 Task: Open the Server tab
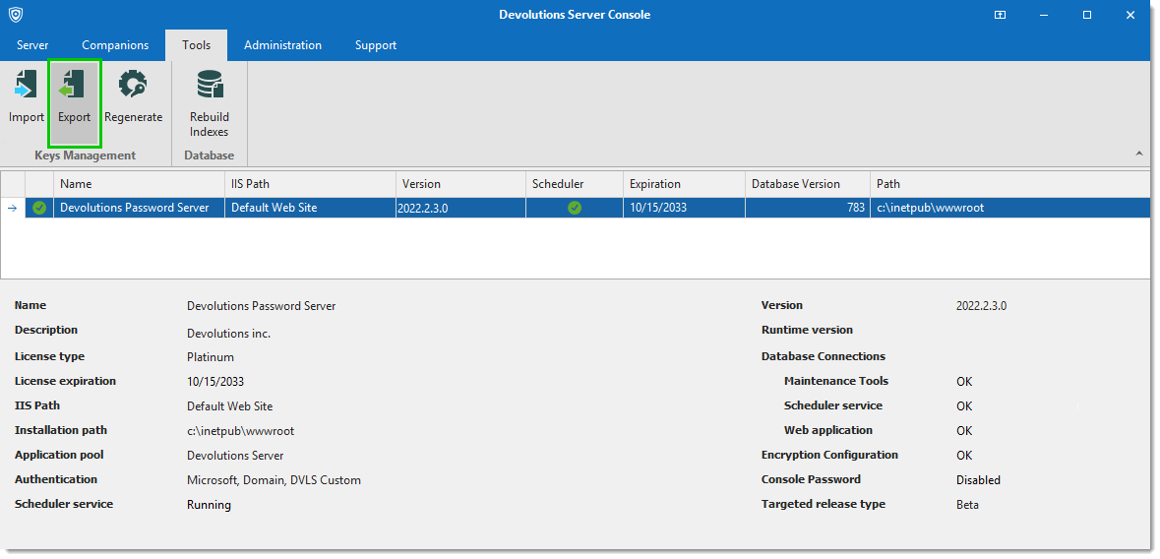pyautogui.click(x=32, y=45)
